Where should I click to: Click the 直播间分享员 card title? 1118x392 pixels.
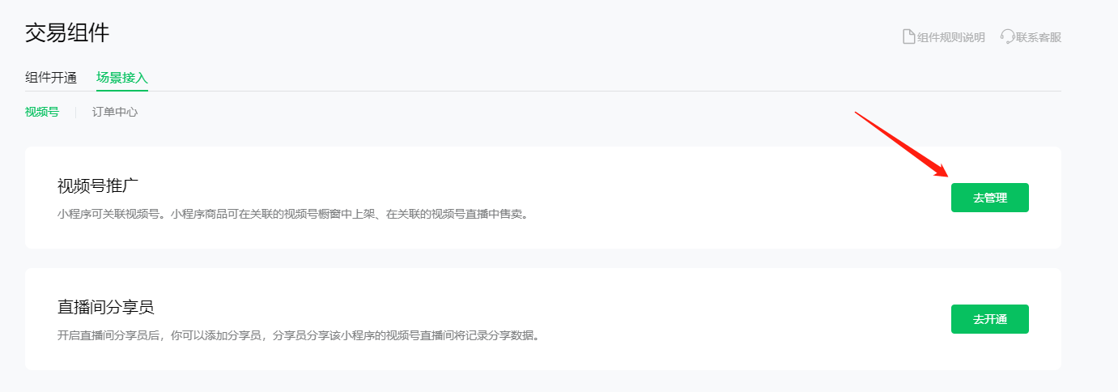106,307
